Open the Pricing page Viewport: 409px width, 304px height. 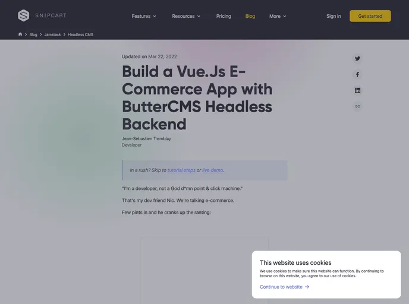(224, 16)
